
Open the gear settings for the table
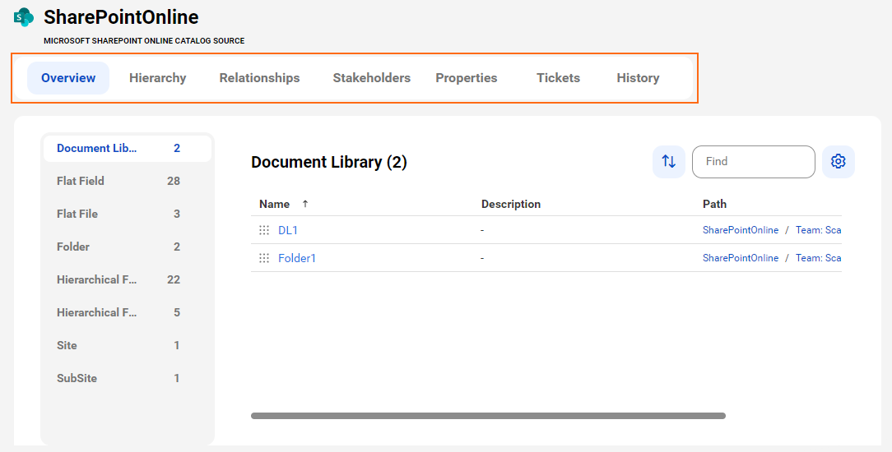[838, 162]
